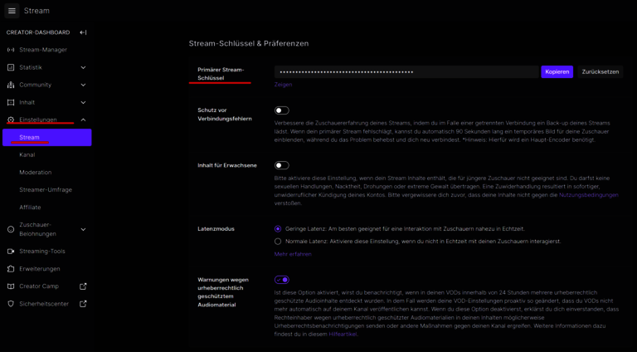
Task: Open the Nutzungsbedingungen link
Action: click(x=589, y=195)
